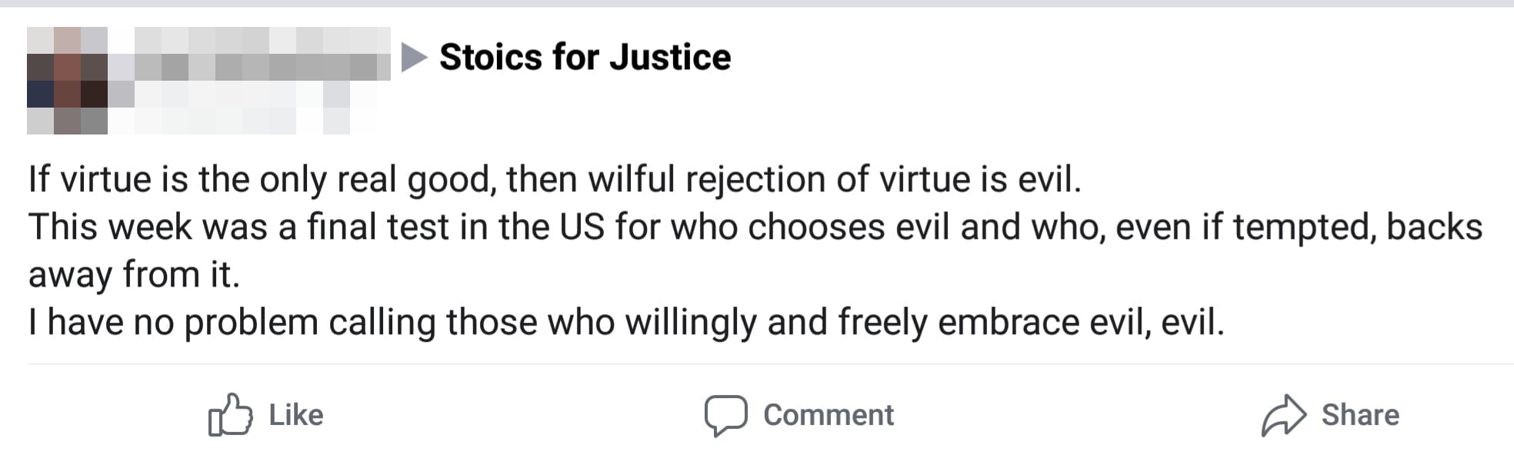This screenshot has height=458, width=1514.
Task: Click the line starting "If virtue is the only"
Action: click(x=554, y=180)
